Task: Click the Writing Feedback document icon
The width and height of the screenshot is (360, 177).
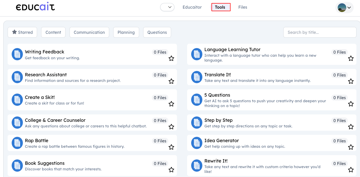Action: coord(17,54)
